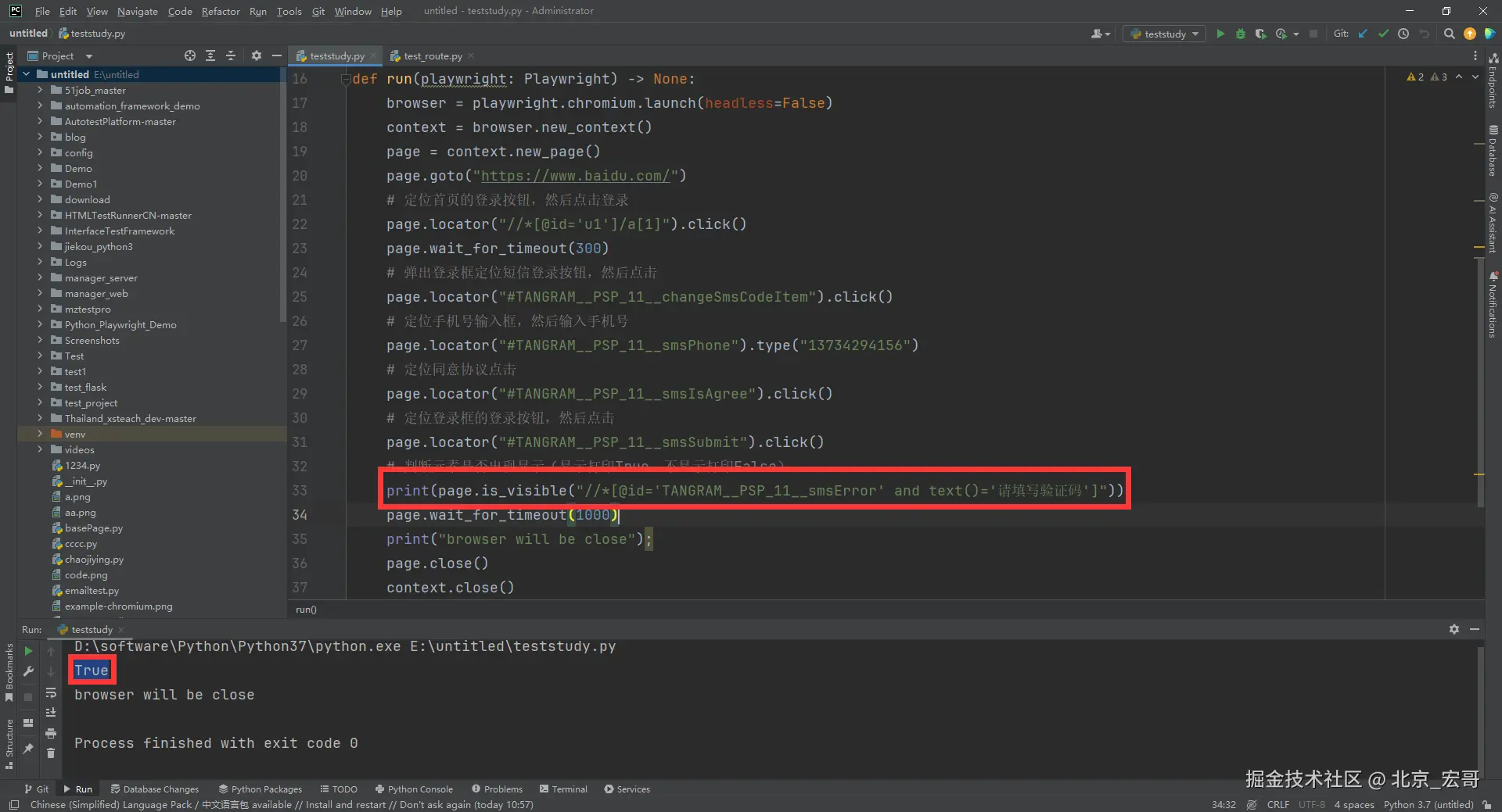1502x812 pixels.
Task: Open the code-with-me user icon
Action: tap(1100, 34)
